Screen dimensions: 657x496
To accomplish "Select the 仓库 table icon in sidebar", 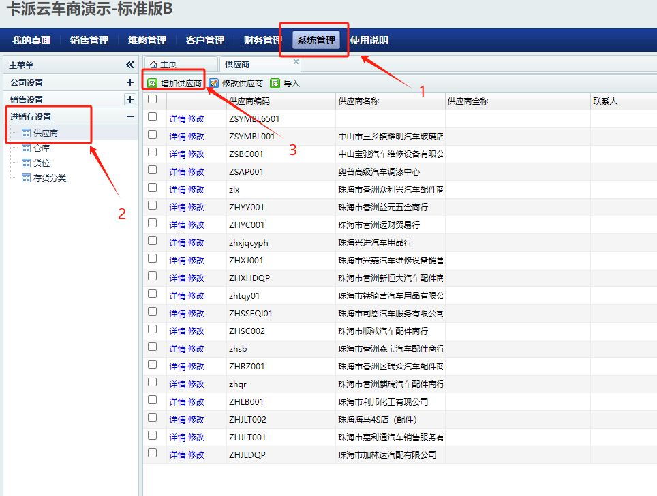I will pyautogui.click(x=26, y=148).
